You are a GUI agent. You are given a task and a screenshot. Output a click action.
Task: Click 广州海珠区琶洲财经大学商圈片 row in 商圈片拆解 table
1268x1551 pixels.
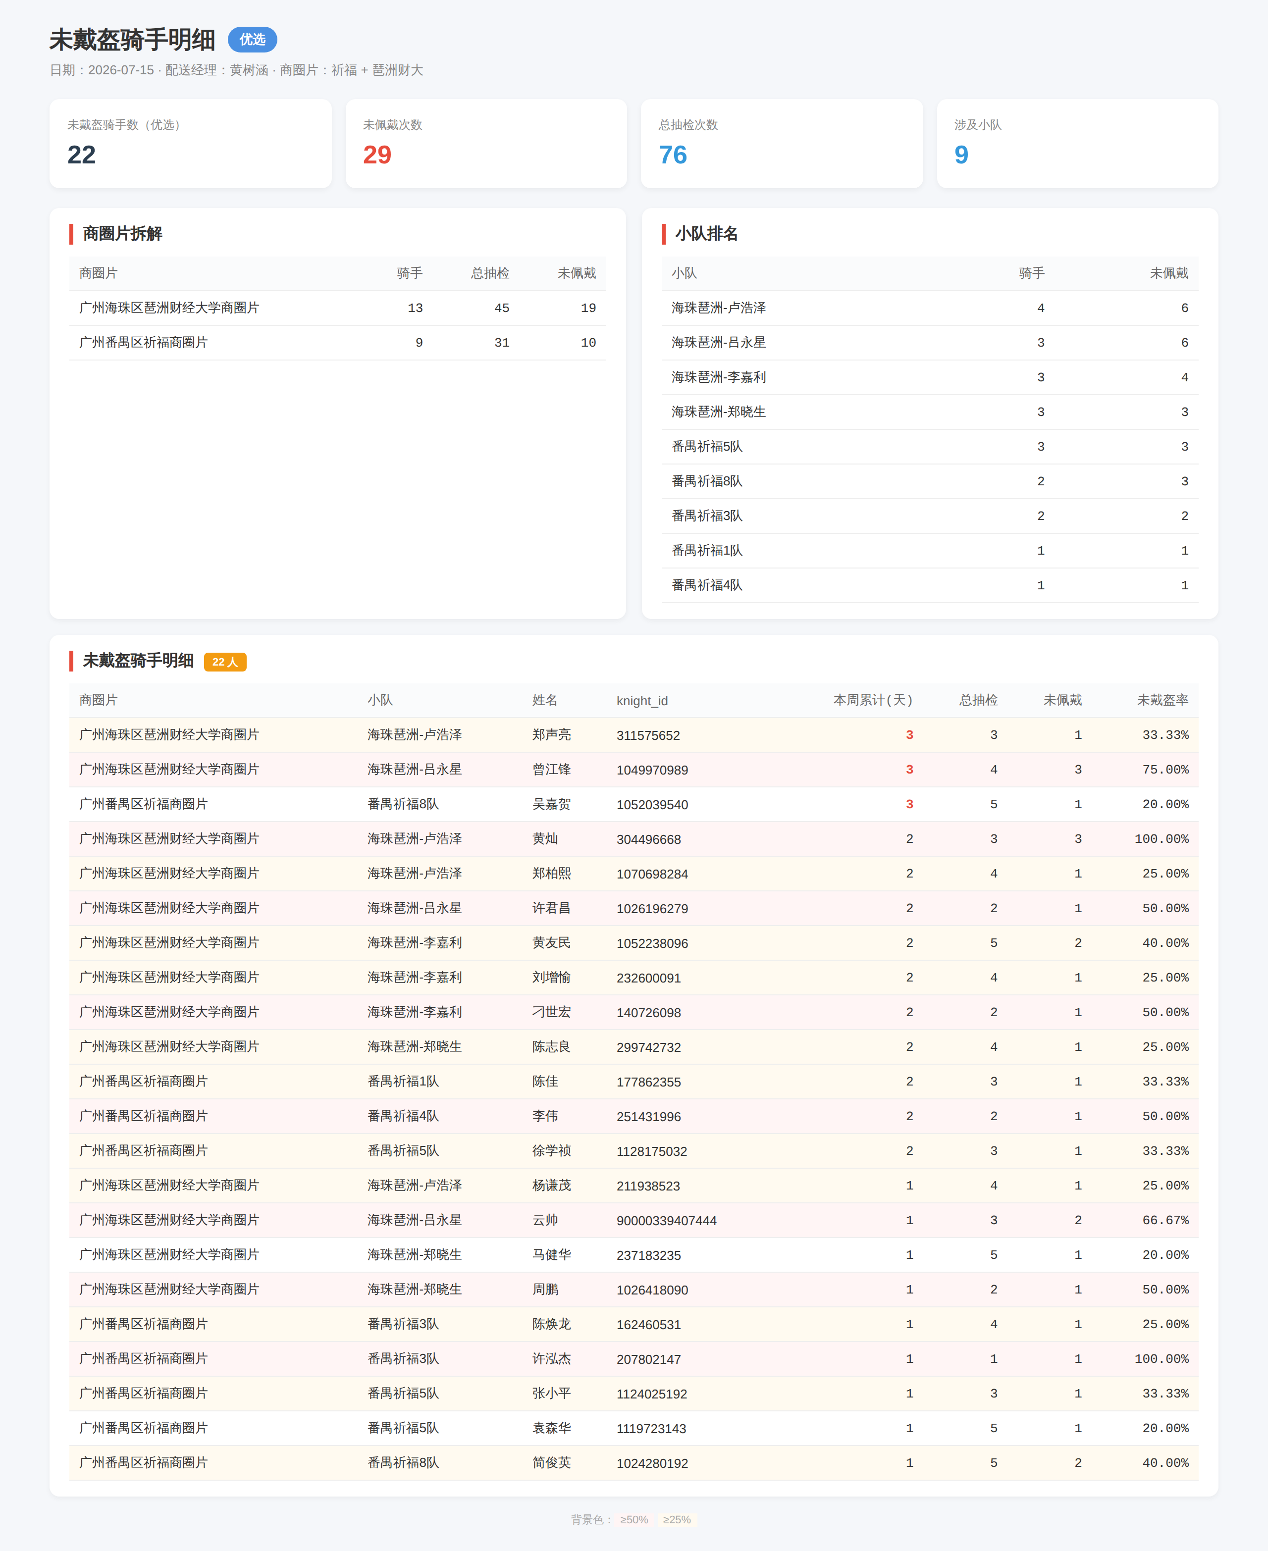pos(337,308)
